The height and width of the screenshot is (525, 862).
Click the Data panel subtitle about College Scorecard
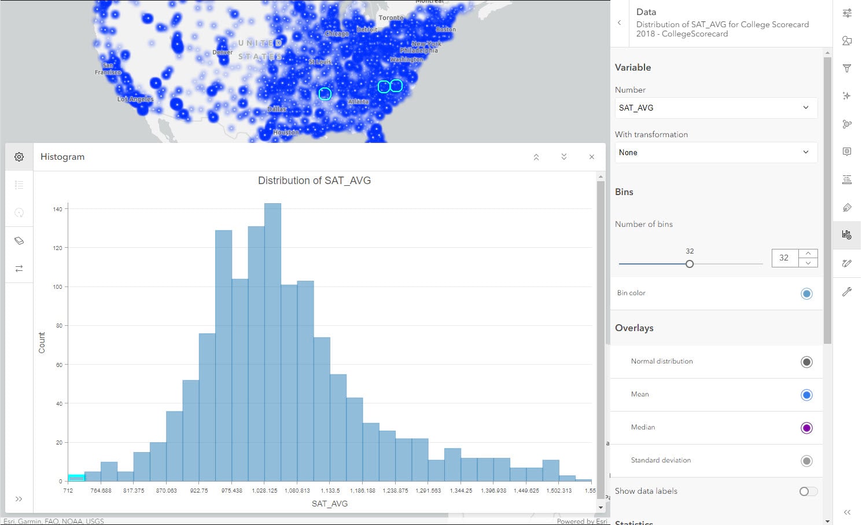(x=723, y=29)
